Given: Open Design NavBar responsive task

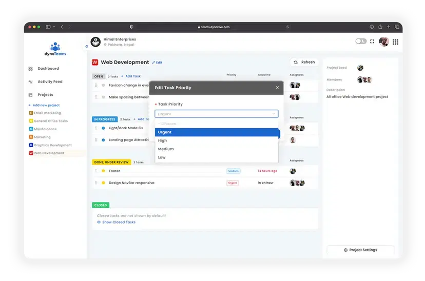Looking at the screenshot, I should (131, 183).
